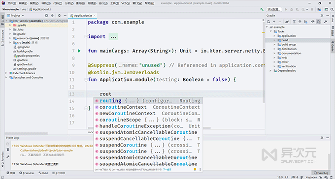
Task: Toggle Gradle offline mode button
Action: pos(313,22)
